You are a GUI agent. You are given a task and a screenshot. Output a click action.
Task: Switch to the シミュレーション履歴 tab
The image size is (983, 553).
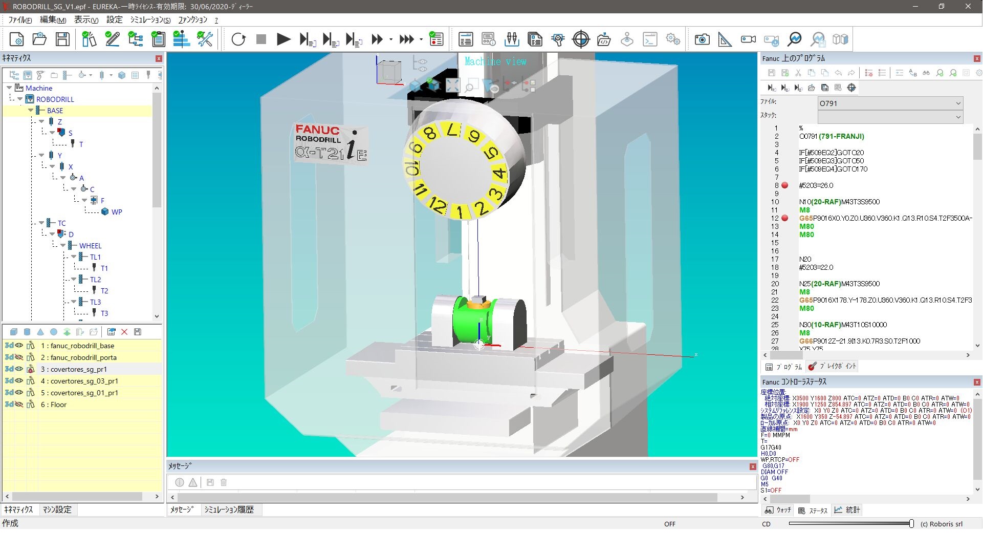[229, 510]
